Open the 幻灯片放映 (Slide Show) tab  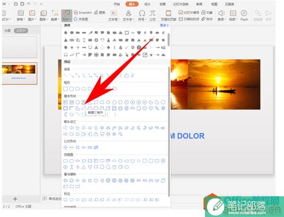pyautogui.click(x=181, y=4)
